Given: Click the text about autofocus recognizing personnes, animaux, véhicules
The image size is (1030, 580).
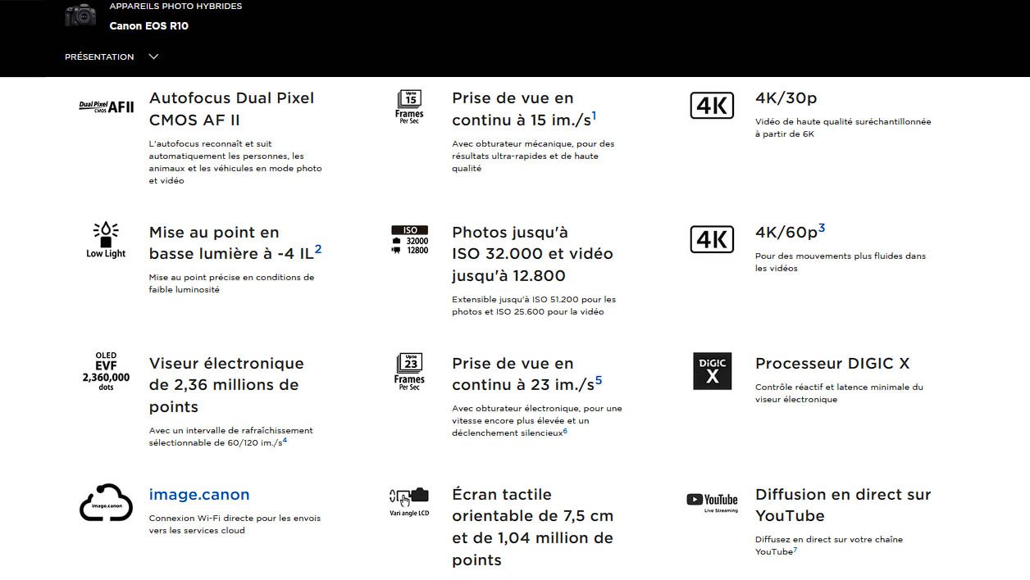Looking at the screenshot, I should point(235,162).
